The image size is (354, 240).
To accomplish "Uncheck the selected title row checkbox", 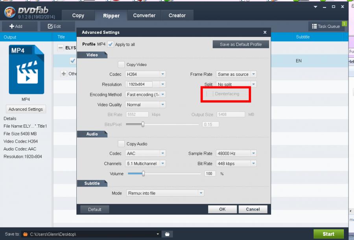I will tap(73, 60).
